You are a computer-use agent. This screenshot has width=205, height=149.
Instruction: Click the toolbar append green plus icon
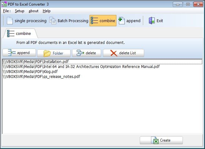(121, 21)
